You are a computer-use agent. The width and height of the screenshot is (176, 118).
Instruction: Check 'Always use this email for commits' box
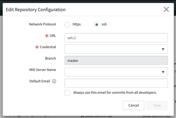(67, 93)
